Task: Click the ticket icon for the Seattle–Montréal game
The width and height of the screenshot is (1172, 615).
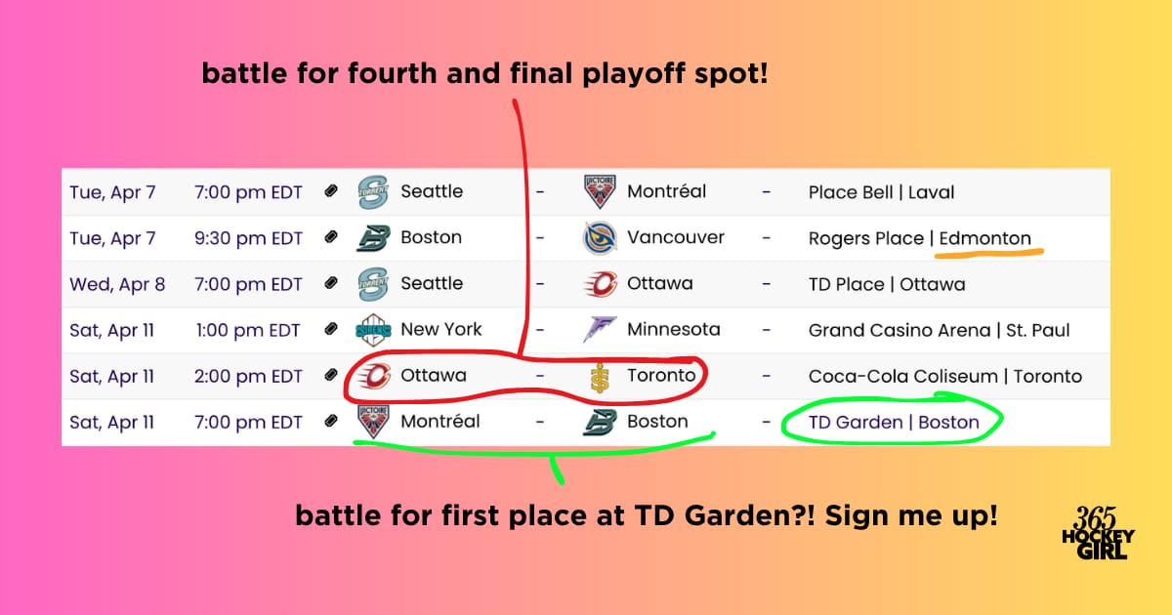Action: pyautogui.click(x=331, y=192)
